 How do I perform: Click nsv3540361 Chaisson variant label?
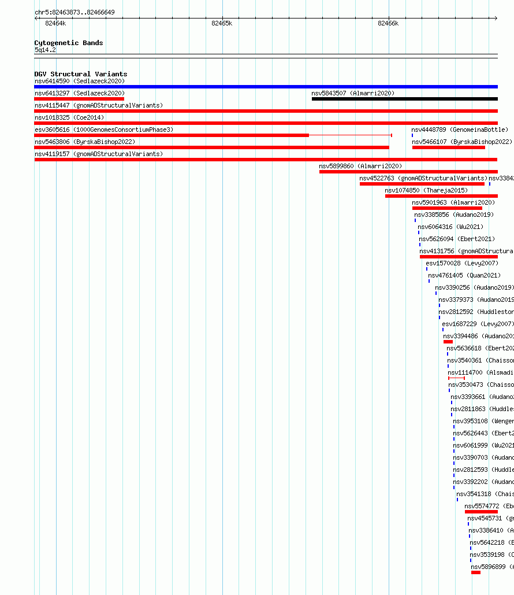click(x=481, y=360)
